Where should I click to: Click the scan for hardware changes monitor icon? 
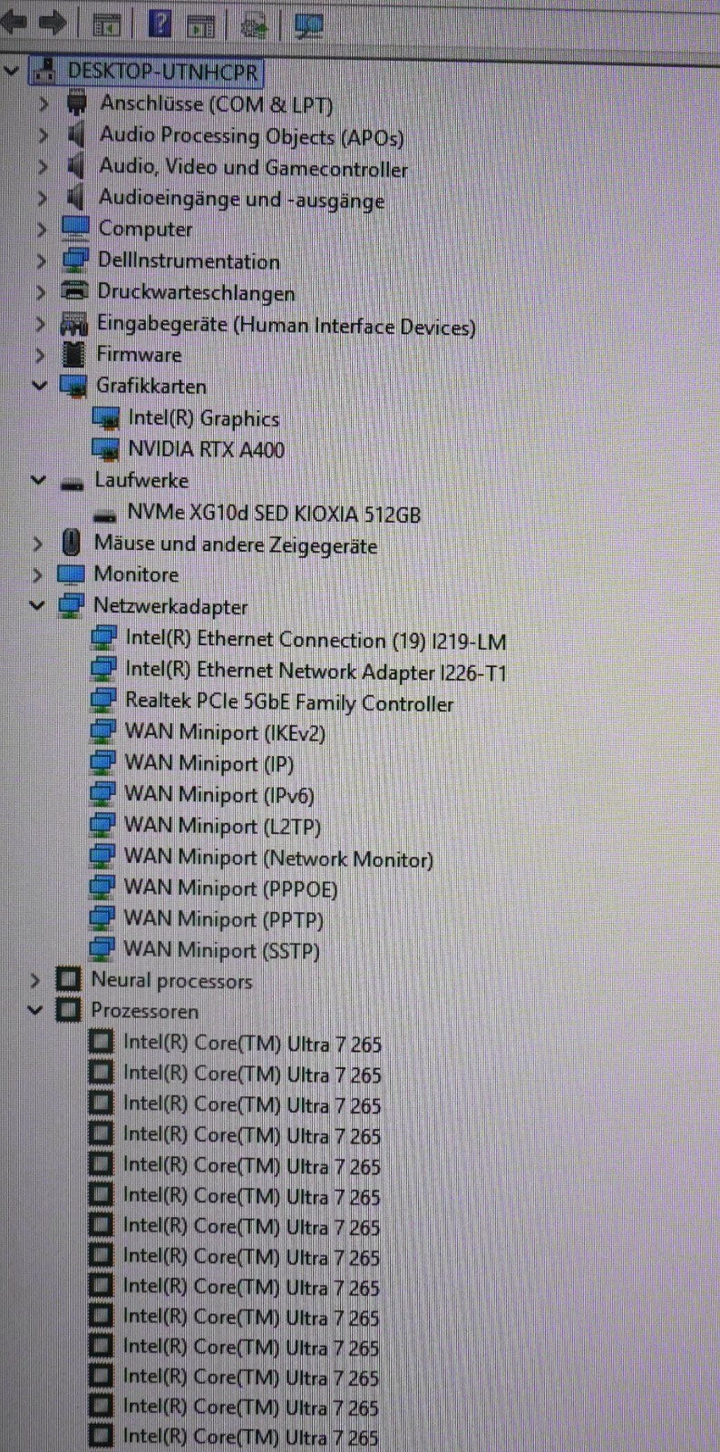(309, 25)
